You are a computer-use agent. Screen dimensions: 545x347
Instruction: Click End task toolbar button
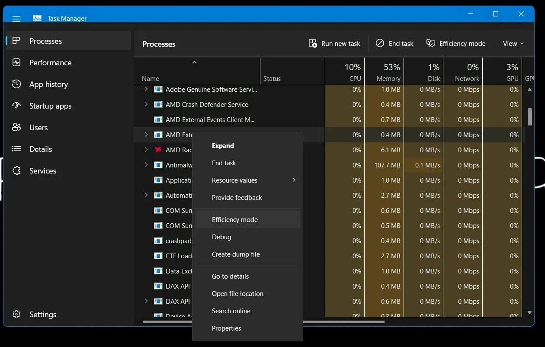(x=394, y=43)
